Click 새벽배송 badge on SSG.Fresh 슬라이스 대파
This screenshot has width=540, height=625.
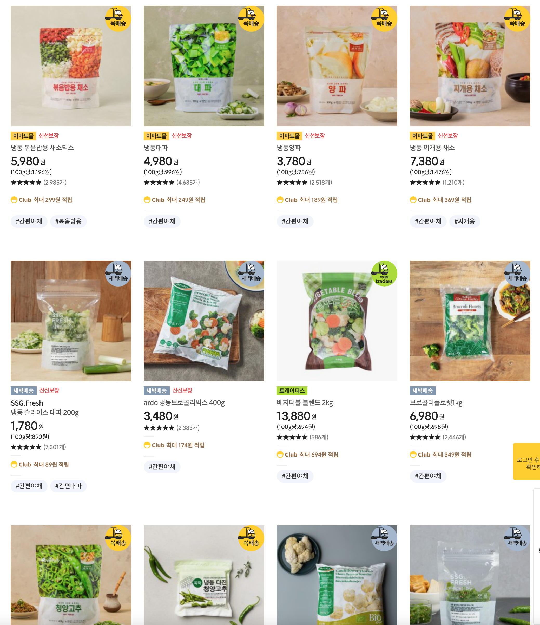point(118,273)
